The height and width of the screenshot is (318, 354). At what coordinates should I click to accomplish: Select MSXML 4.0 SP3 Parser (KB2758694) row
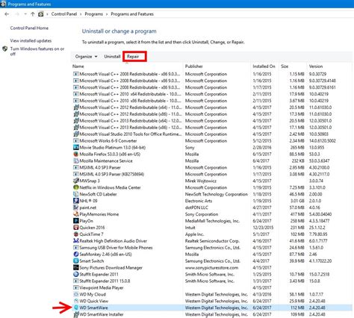[211, 174]
